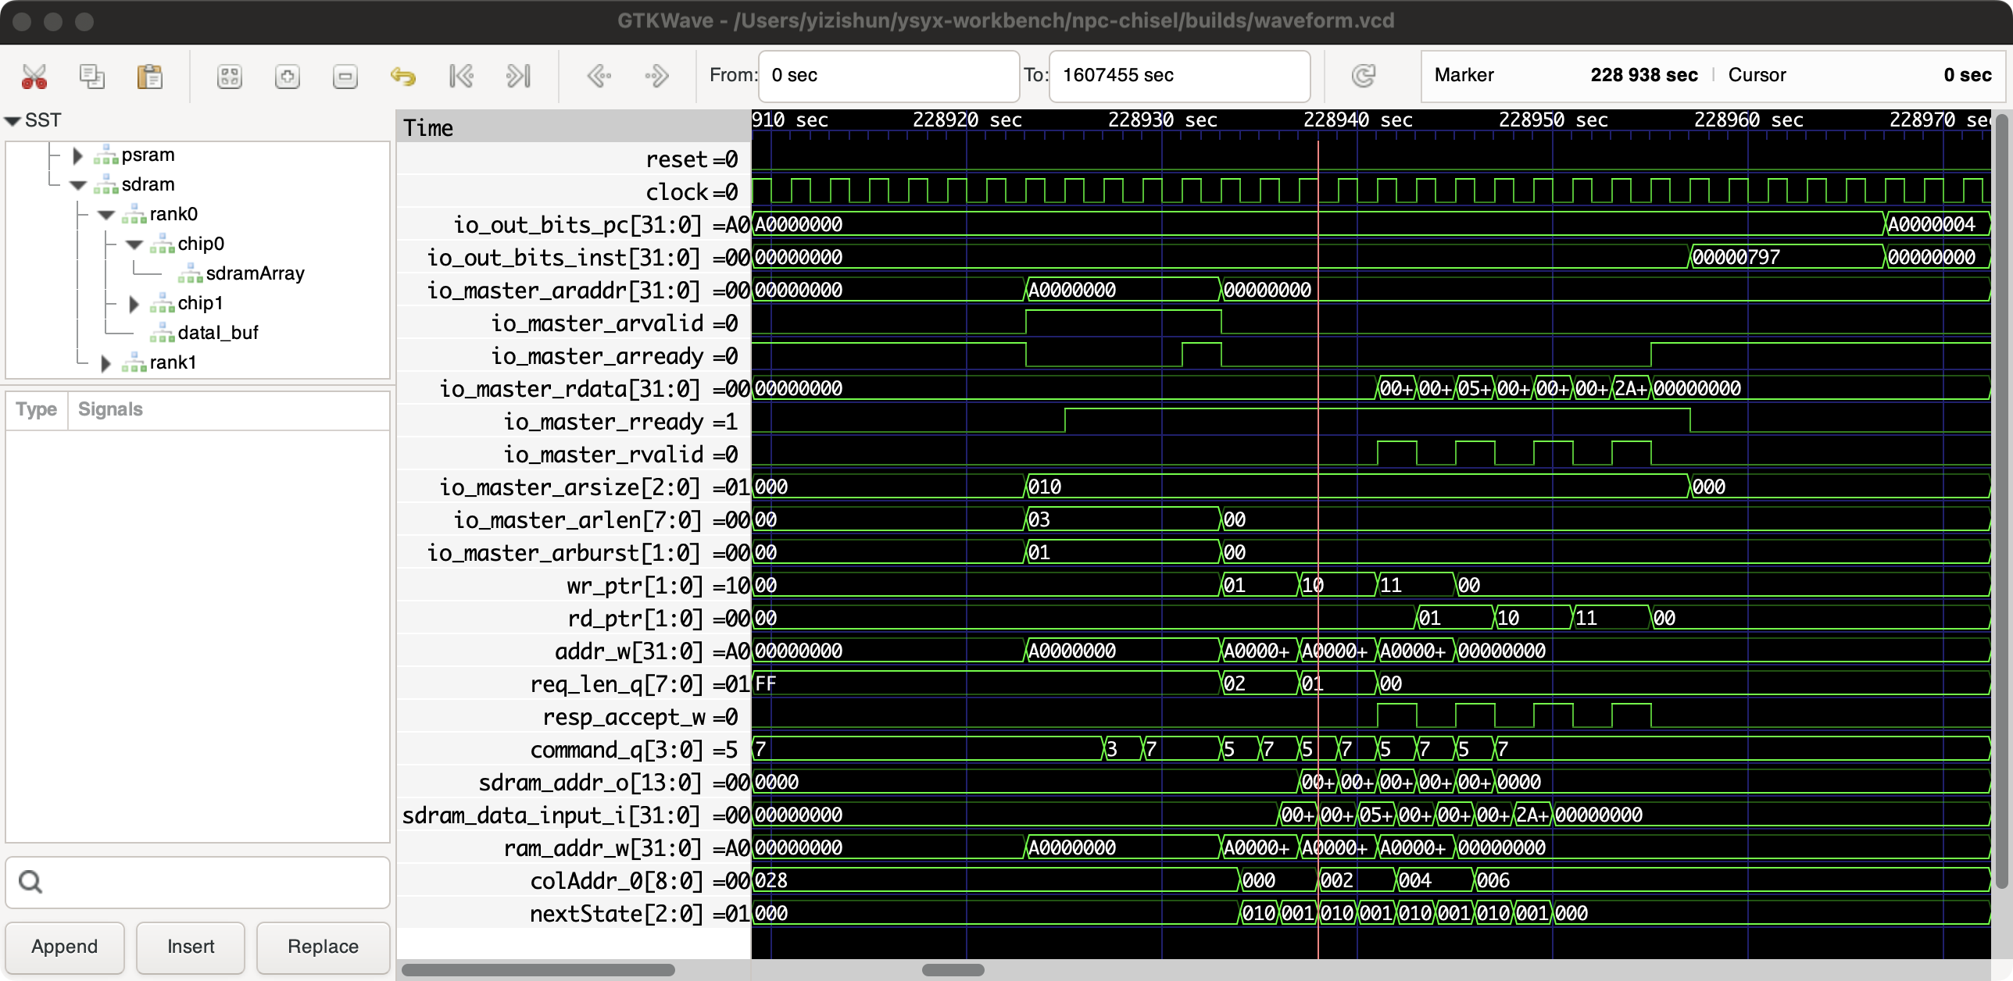Select sdram_data_input_i[31:0] signal
Image resolution: width=2013 pixels, height=981 pixels.
point(574,815)
